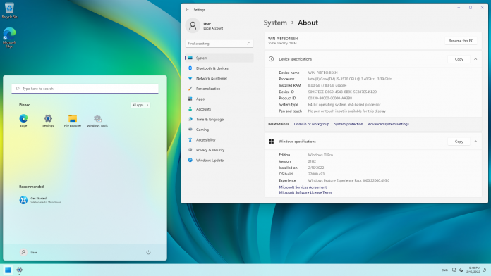Screen dimensions: 491x276
Task: Open Time & language settings
Action: click(219, 119)
